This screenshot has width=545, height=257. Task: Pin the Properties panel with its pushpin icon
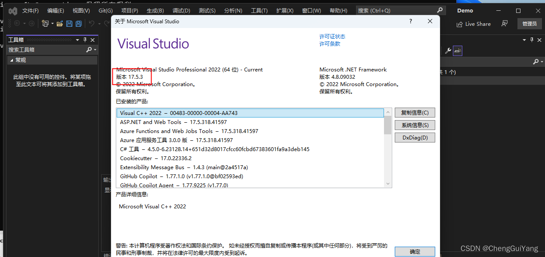532,40
